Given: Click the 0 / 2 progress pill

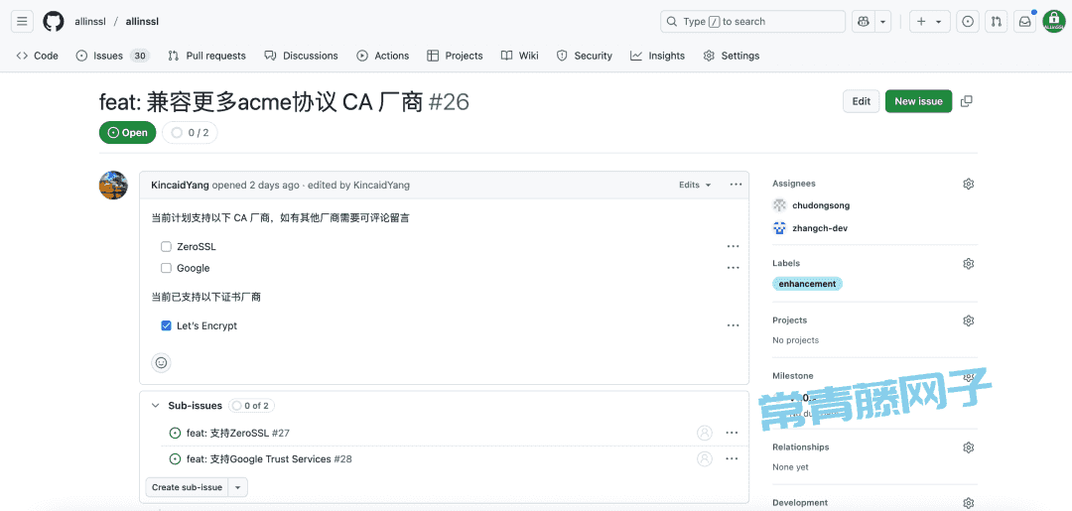Looking at the screenshot, I should tap(190, 133).
